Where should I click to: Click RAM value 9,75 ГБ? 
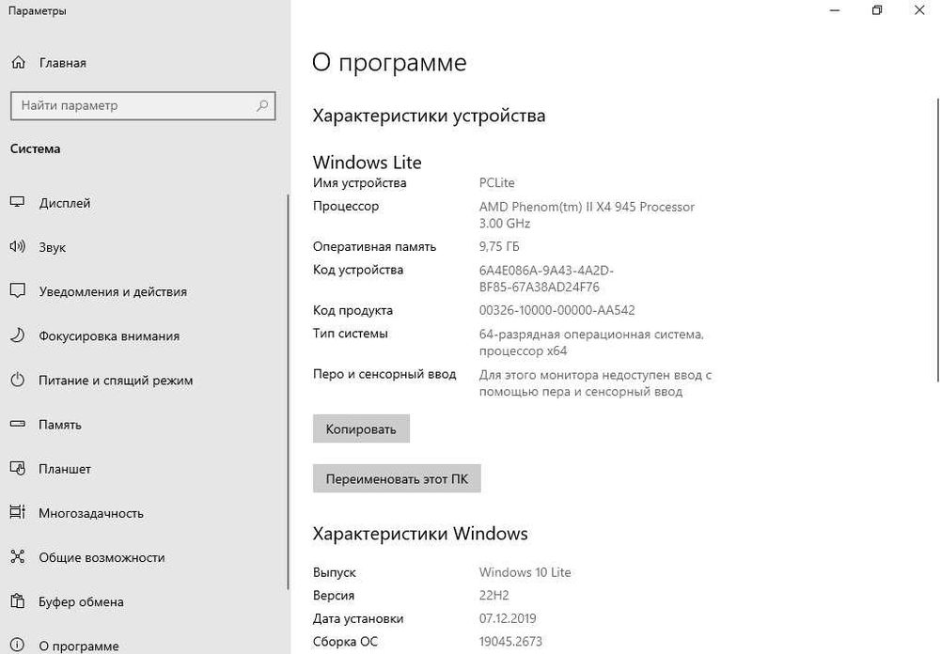pos(499,247)
